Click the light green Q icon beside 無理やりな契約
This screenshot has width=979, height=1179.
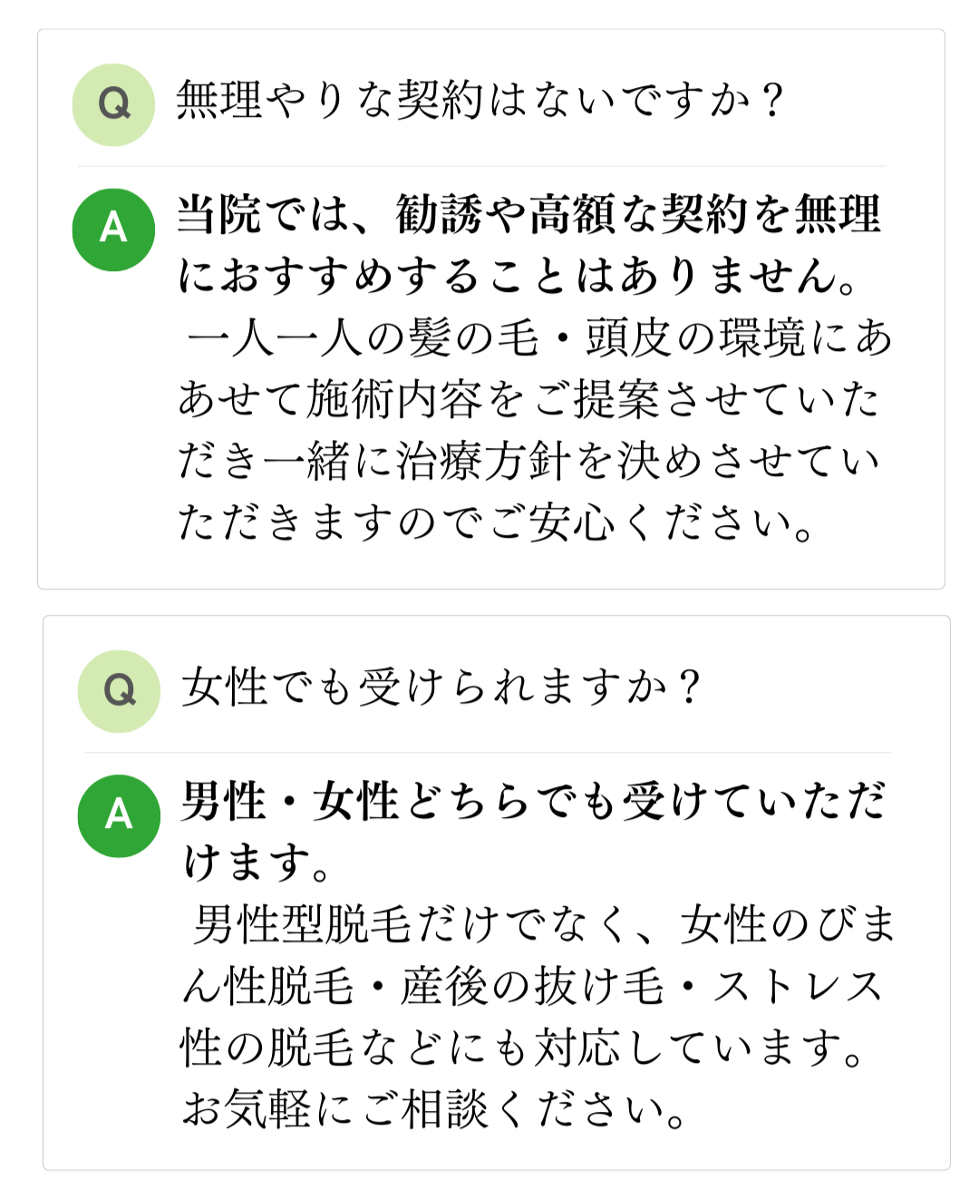[113, 104]
